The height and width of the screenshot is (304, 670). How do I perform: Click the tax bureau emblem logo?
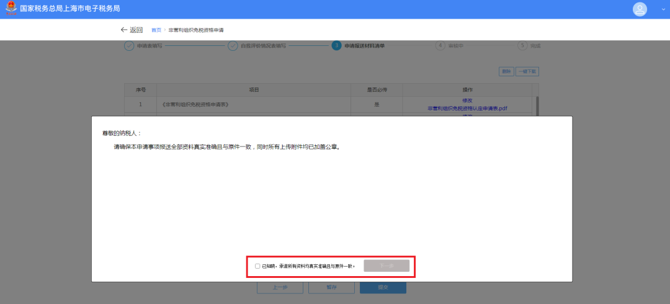pos(11,9)
